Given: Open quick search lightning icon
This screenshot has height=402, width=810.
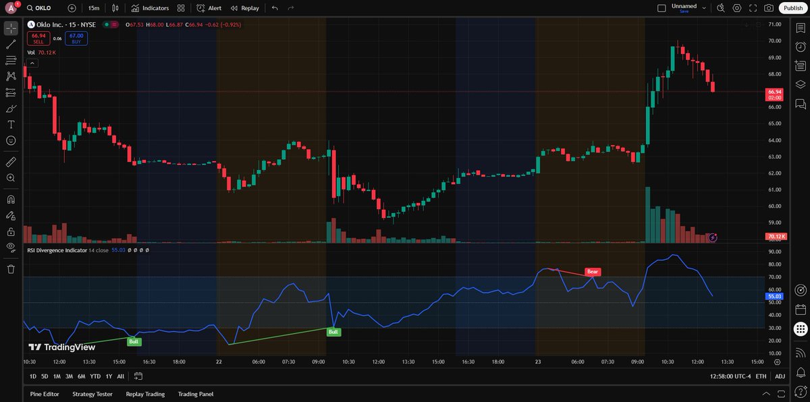Looking at the screenshot, I should tap(721, 8).
